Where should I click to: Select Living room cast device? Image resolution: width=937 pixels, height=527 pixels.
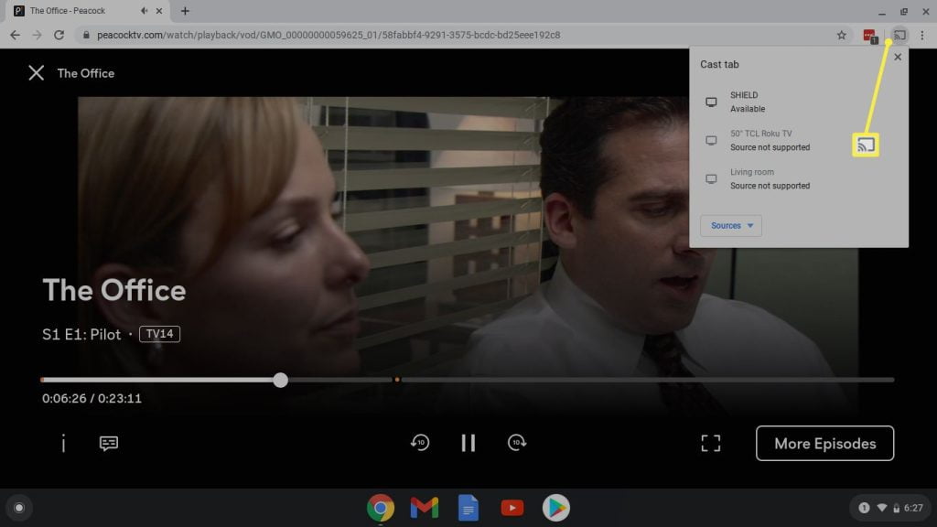coord(798,178)
